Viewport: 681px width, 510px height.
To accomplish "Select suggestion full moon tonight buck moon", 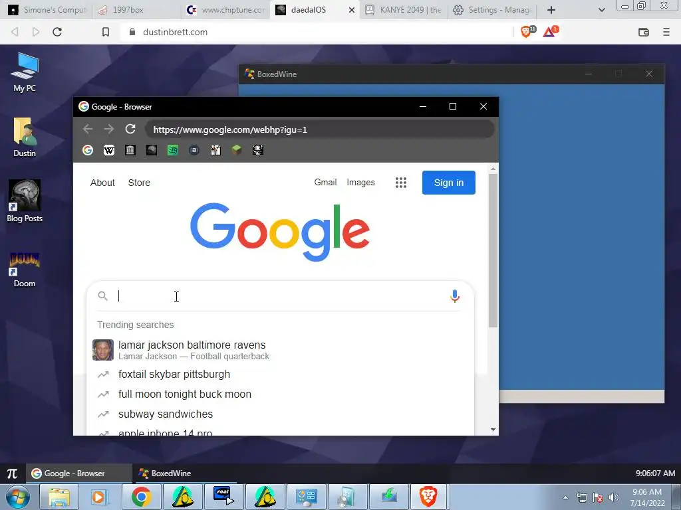I will click(x=280, y=394).
